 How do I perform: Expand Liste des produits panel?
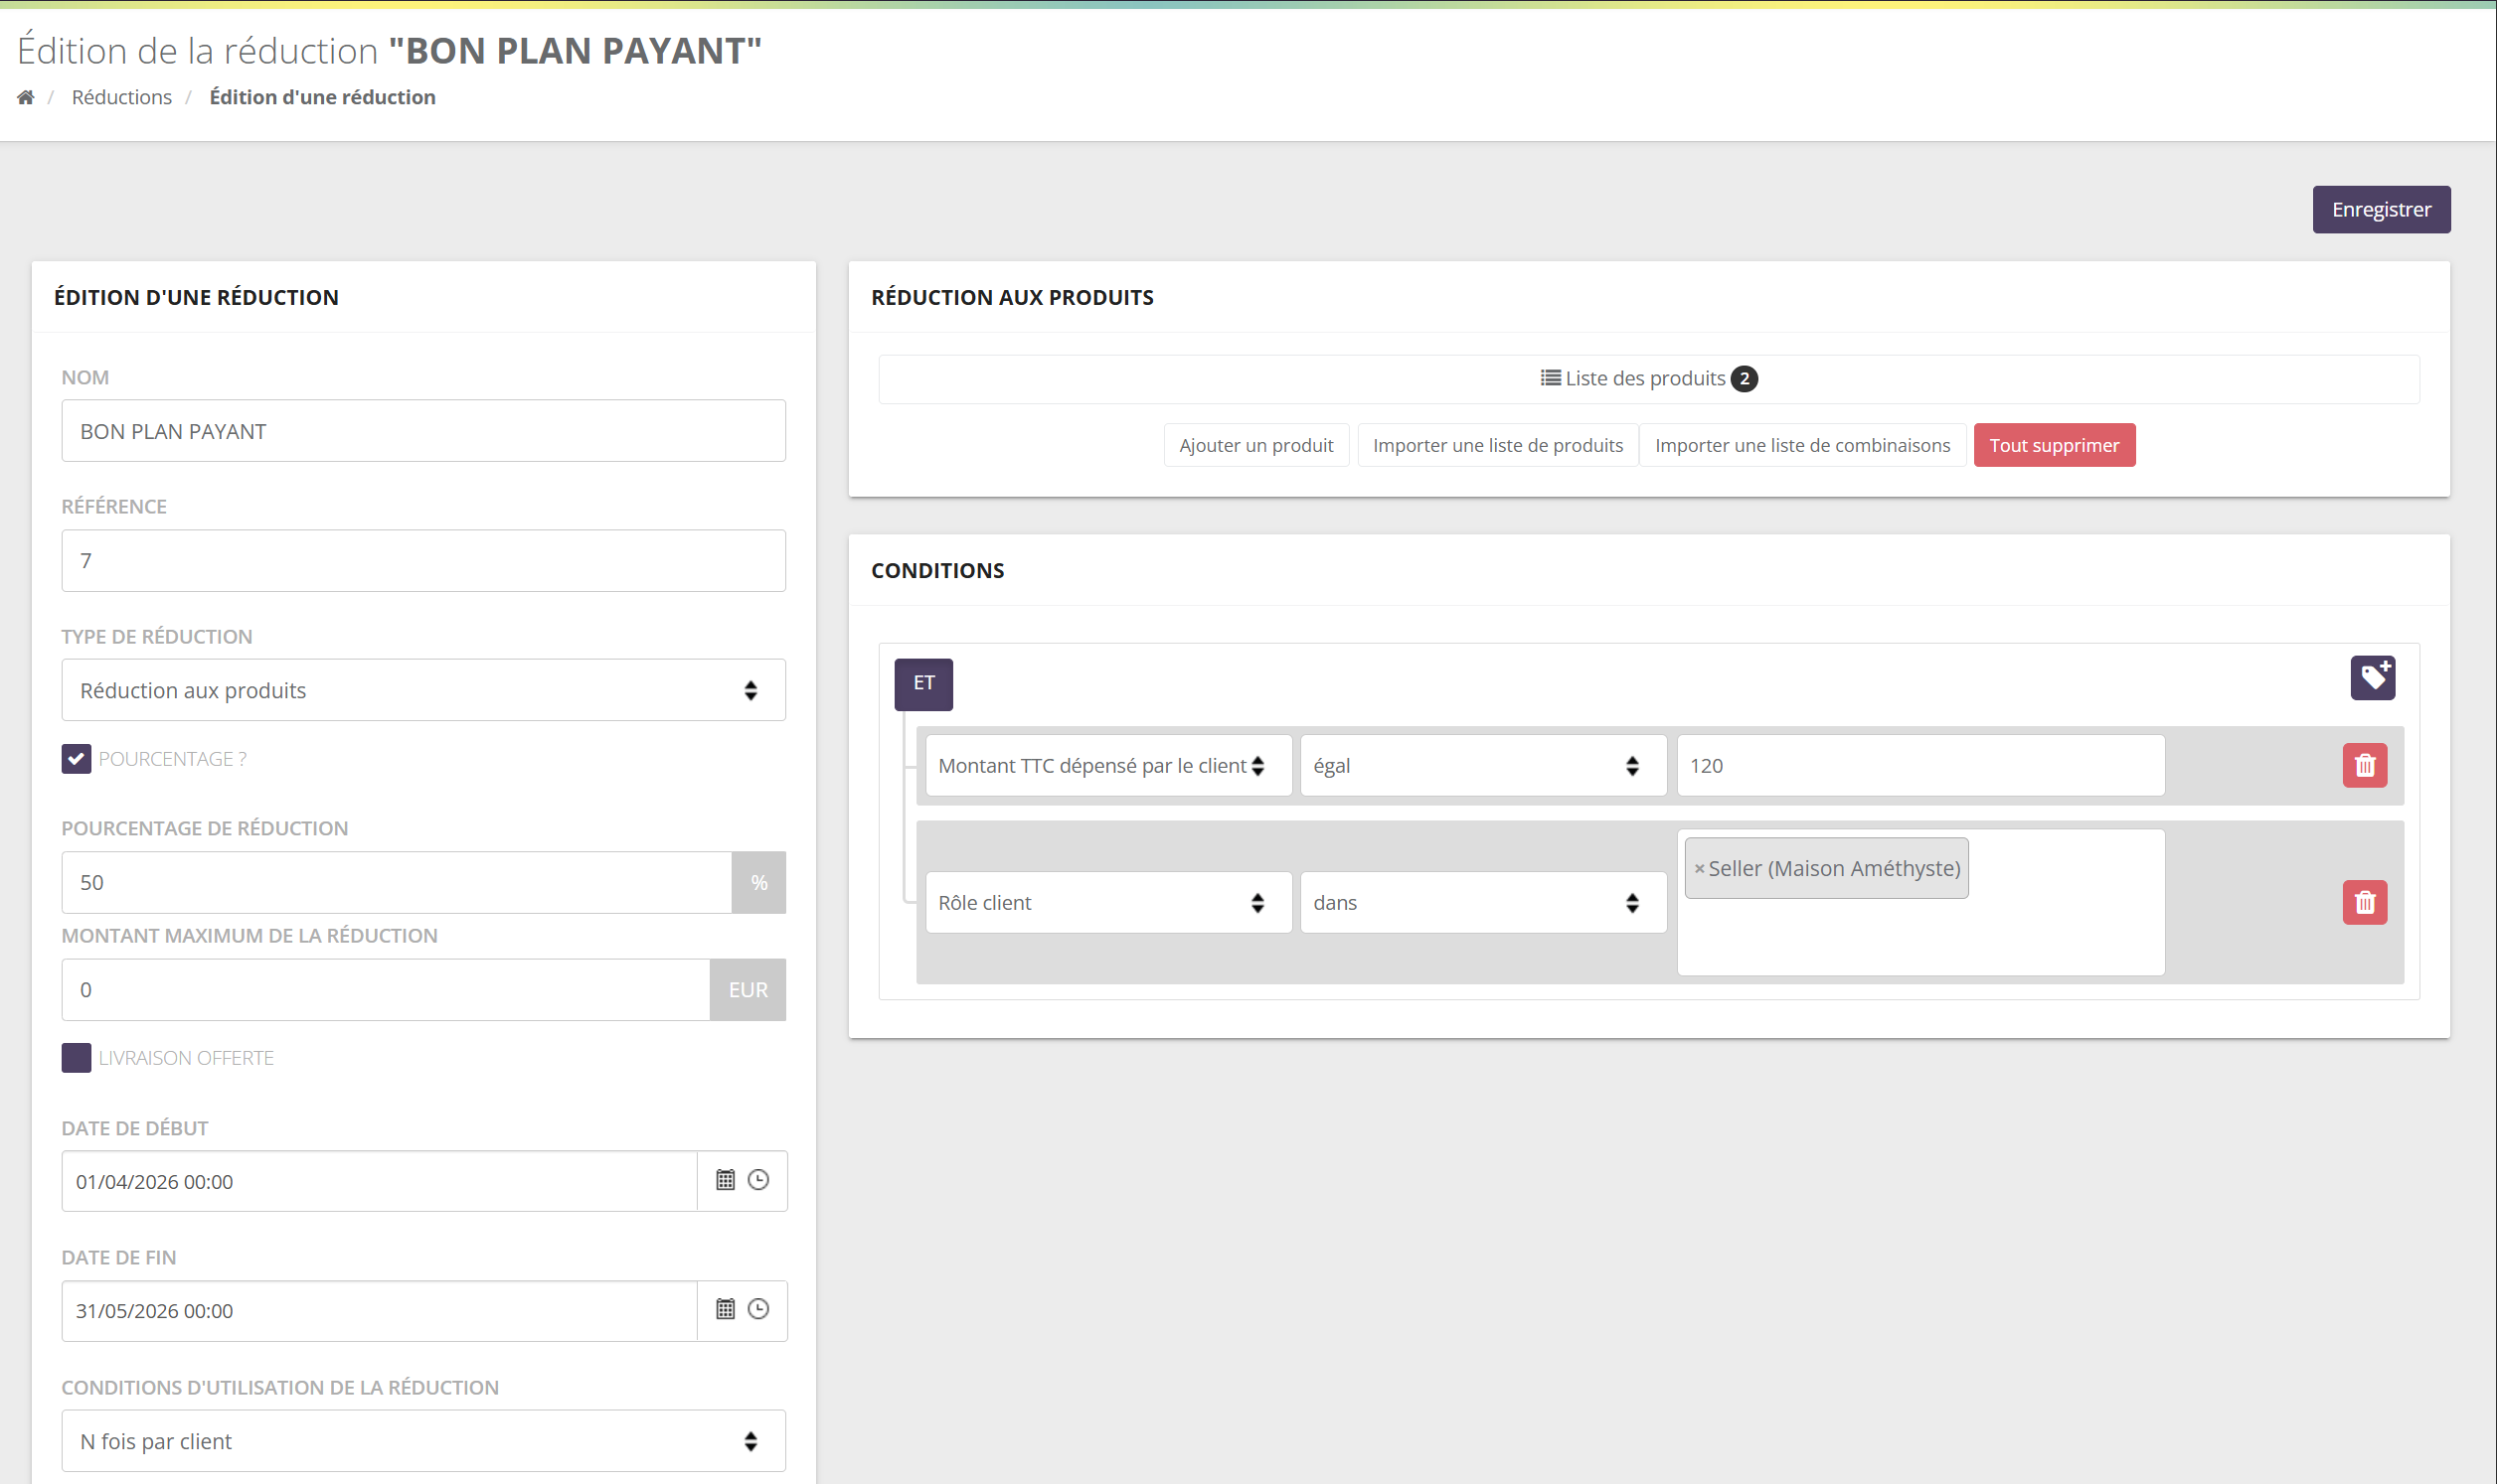1648,379
